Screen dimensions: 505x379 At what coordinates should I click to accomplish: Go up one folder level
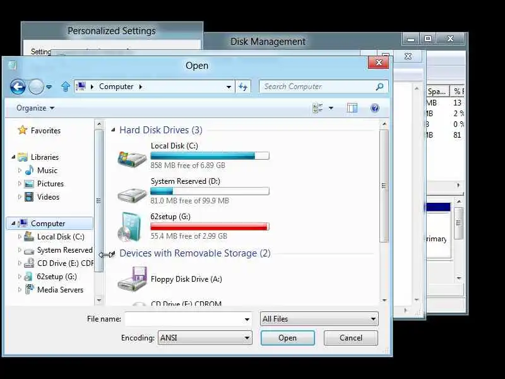(x=66, y=87)
